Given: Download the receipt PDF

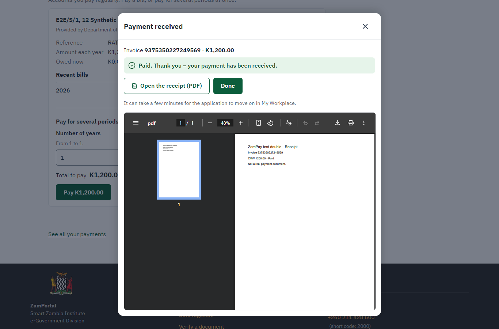Looking at the screenshot, I should pyautogui.click(x=338, y=123).
